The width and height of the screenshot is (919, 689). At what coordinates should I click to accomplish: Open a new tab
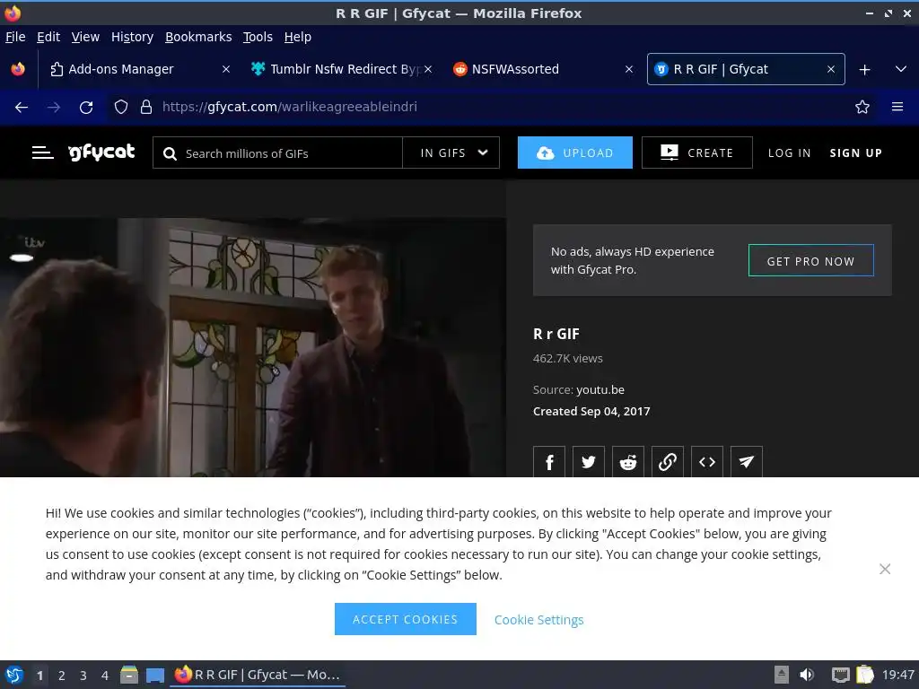click(x=864, y=70)
